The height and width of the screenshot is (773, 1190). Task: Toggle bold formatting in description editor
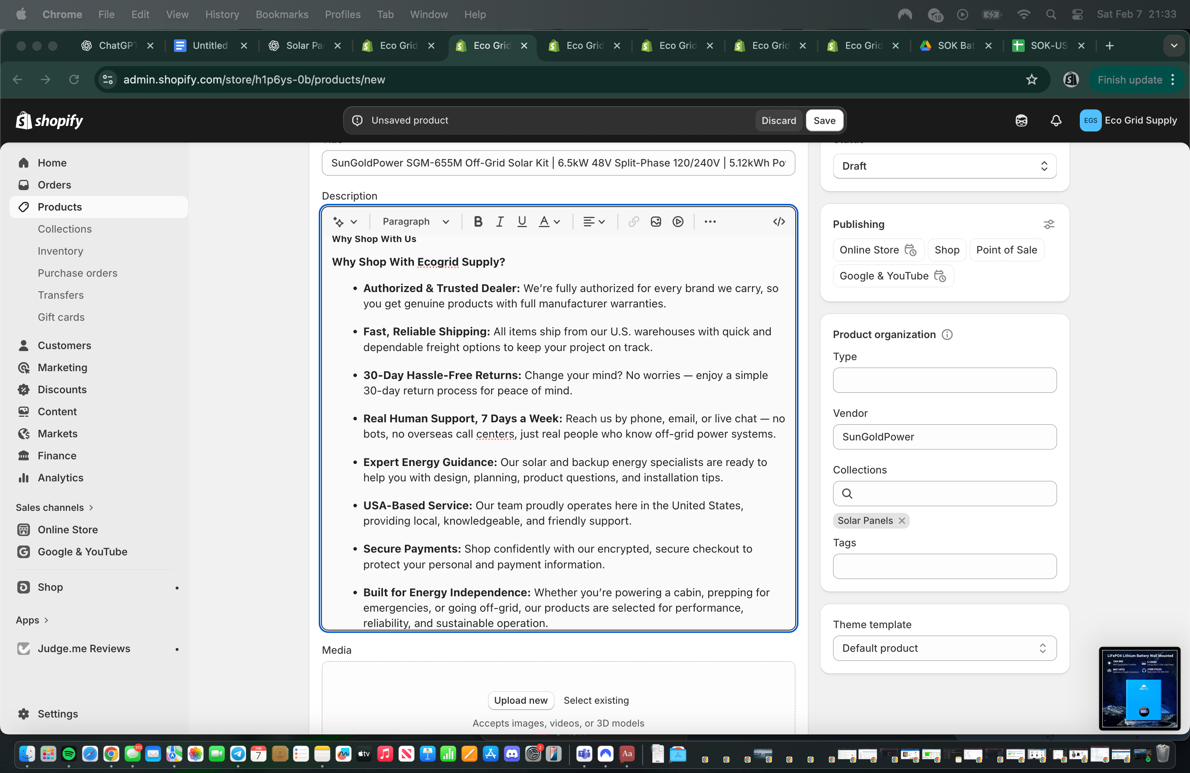point(478,222)
